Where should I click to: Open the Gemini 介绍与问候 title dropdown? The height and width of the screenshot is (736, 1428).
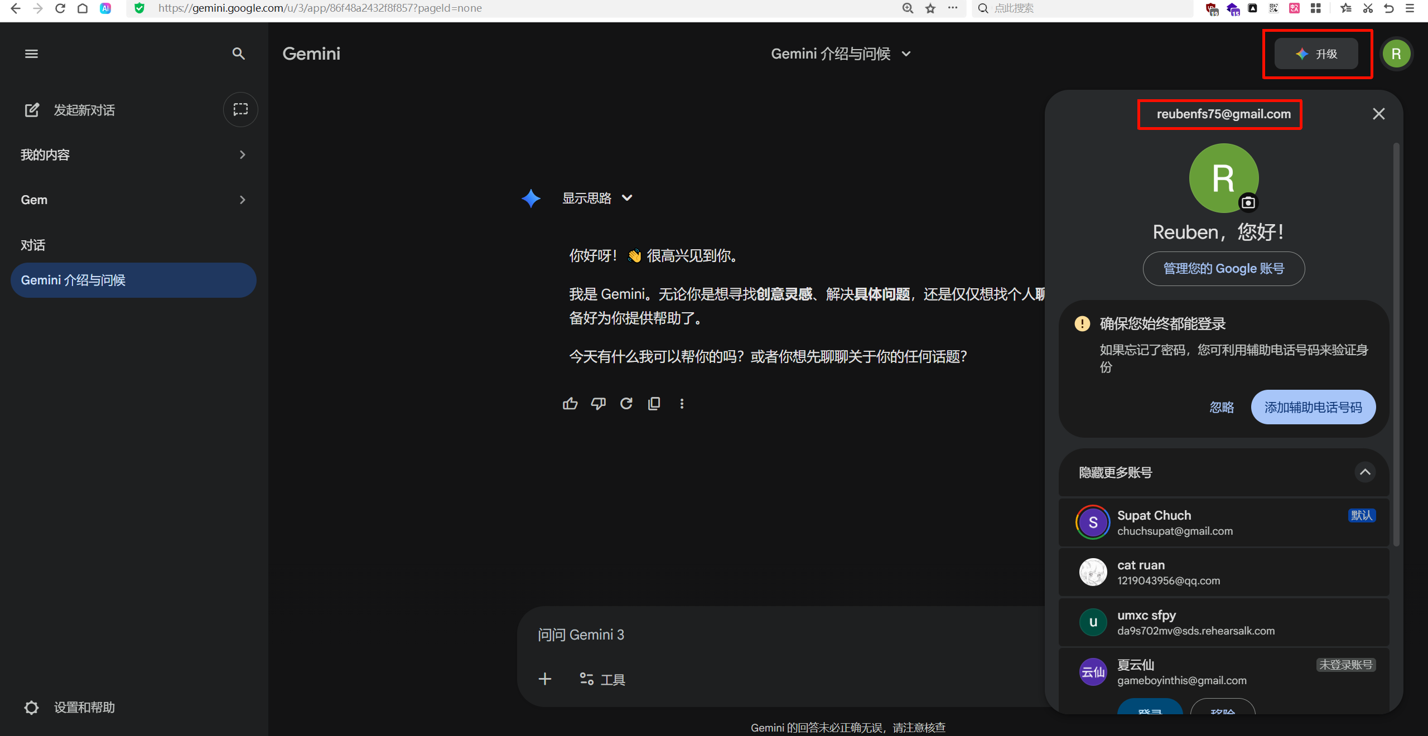841,54
